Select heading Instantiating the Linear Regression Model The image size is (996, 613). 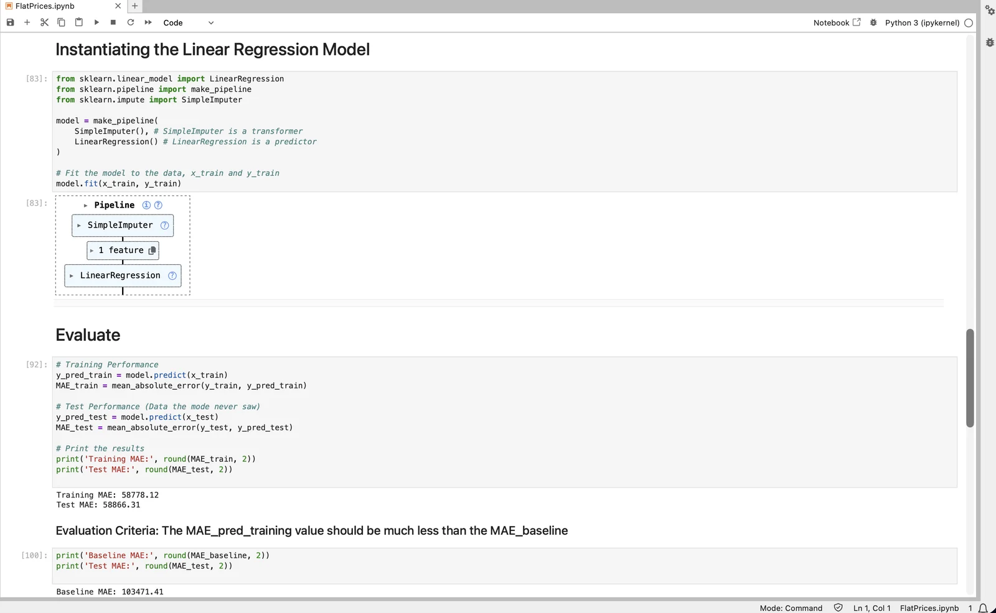coord(212,50)
